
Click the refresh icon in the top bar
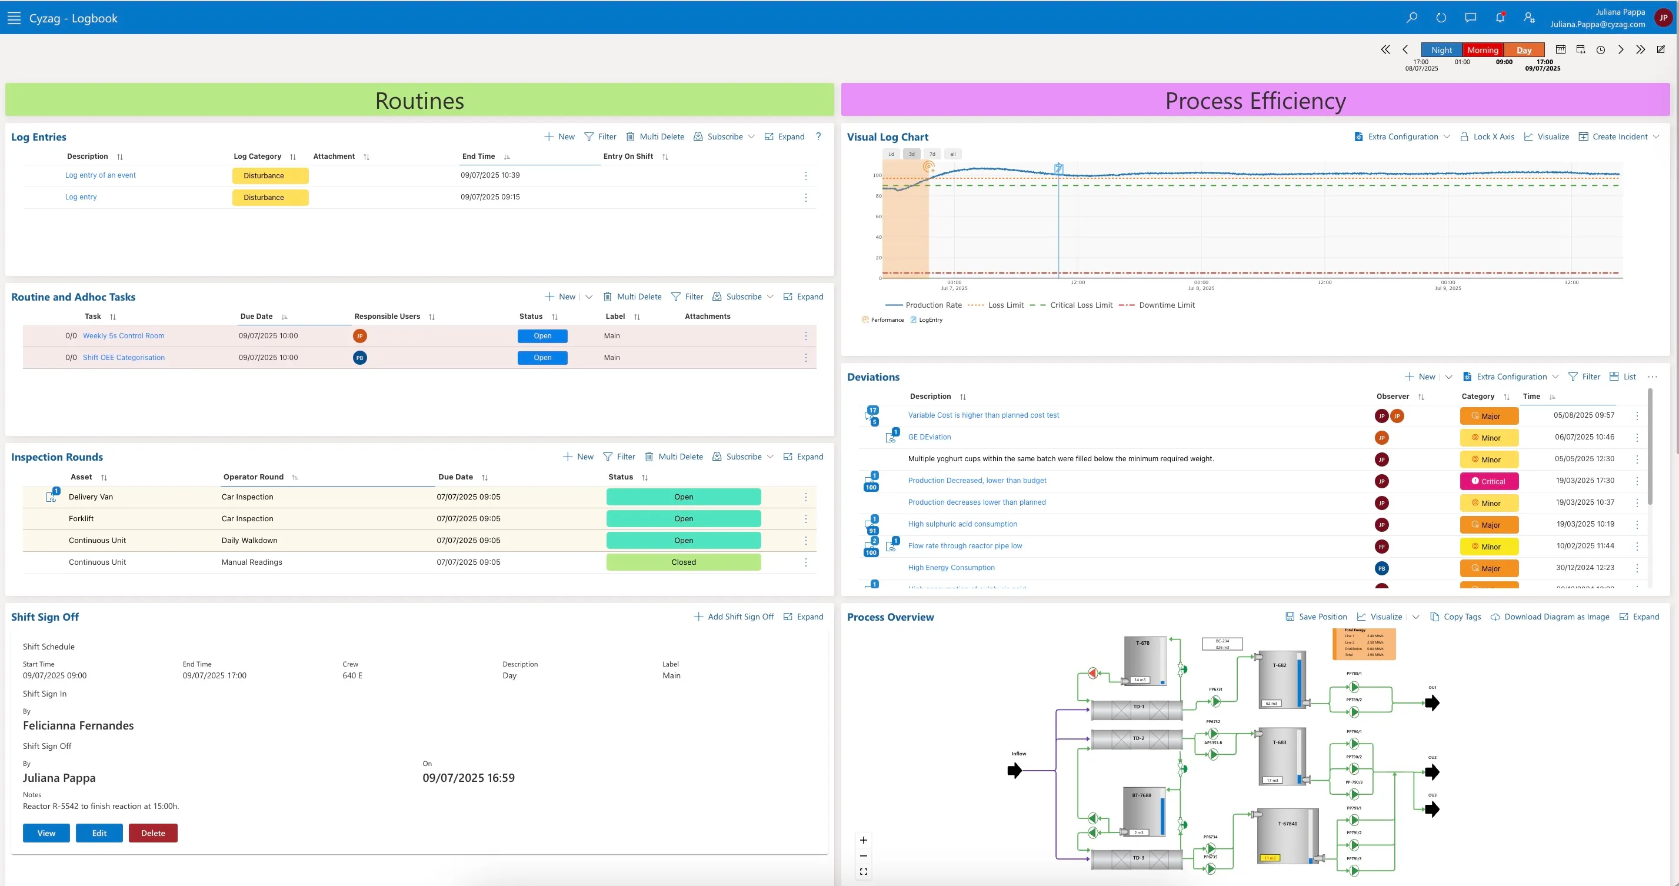click(x=1441, y=18)
